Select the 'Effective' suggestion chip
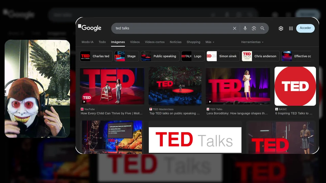Viewport: 326px width, 183px height. tap(297, 56)
